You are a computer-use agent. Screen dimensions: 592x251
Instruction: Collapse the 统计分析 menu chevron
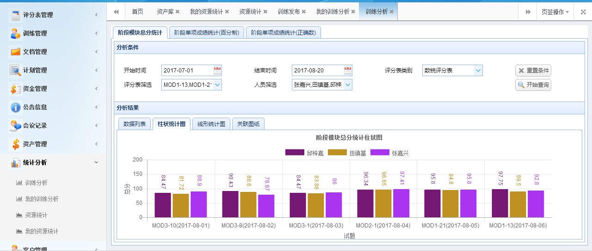pyautogui.click(x=96, y=162)
